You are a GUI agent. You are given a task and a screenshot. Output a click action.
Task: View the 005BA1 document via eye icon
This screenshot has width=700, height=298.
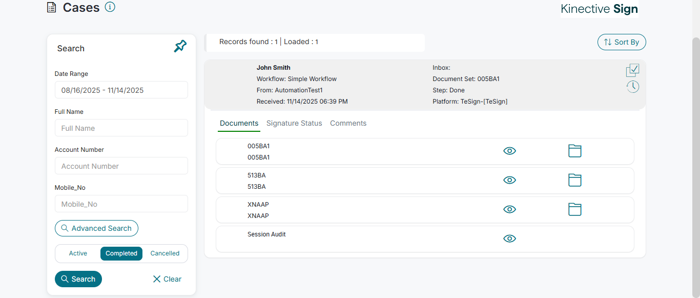point(509,151)
